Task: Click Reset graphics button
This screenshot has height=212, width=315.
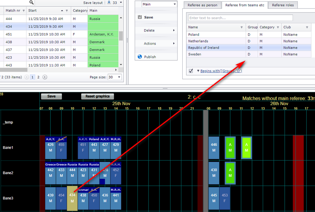Action: click(97, 96)
